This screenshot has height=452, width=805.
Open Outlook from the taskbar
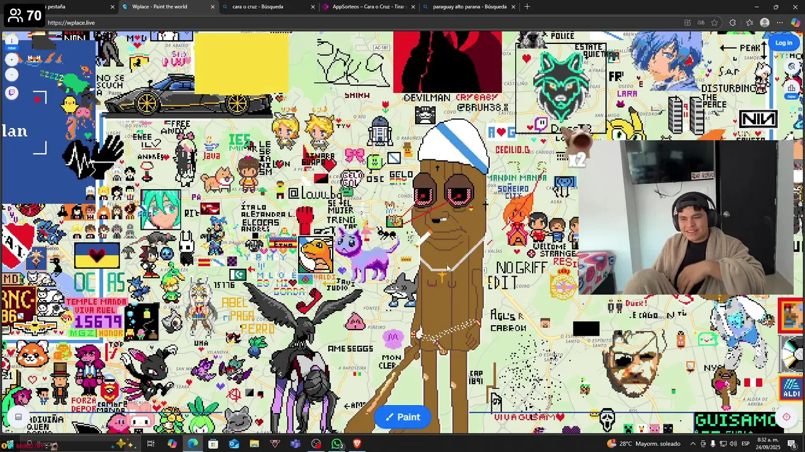234,444
